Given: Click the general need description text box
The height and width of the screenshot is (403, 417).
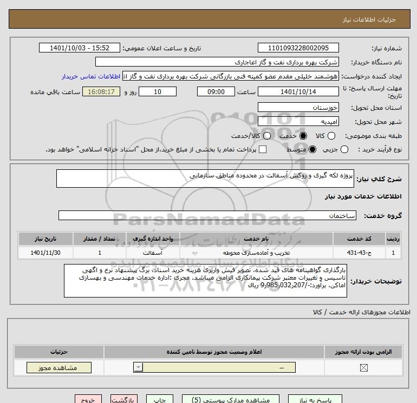Looking at the screenshot, I should 205,179.
